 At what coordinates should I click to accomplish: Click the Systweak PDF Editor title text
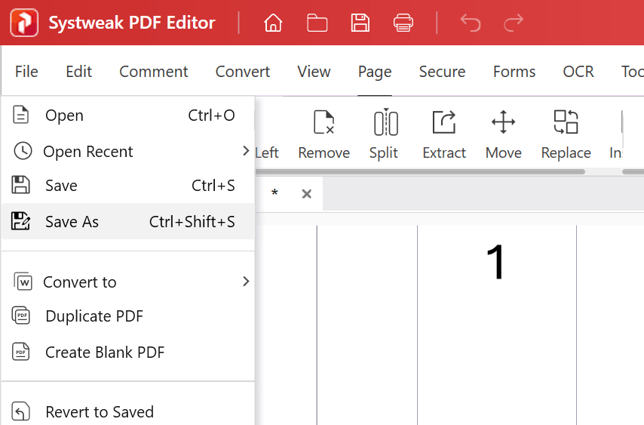tap(132, 23)
